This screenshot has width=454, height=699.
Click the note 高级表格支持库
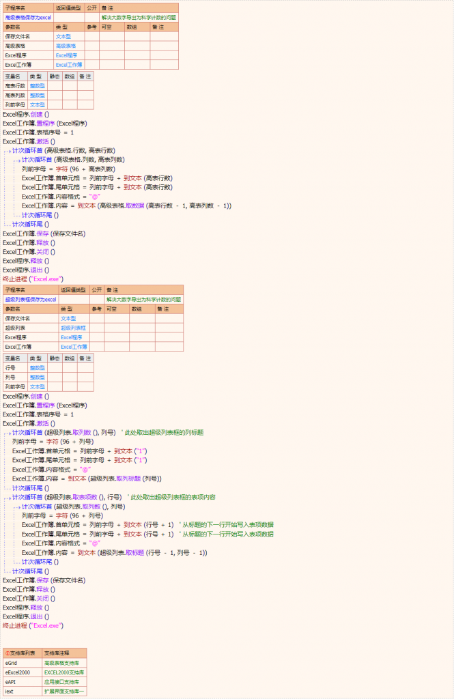coord(62,663)
